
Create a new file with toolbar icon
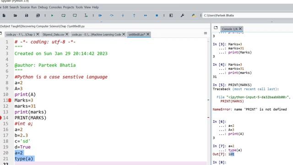[x=4, y=16]
